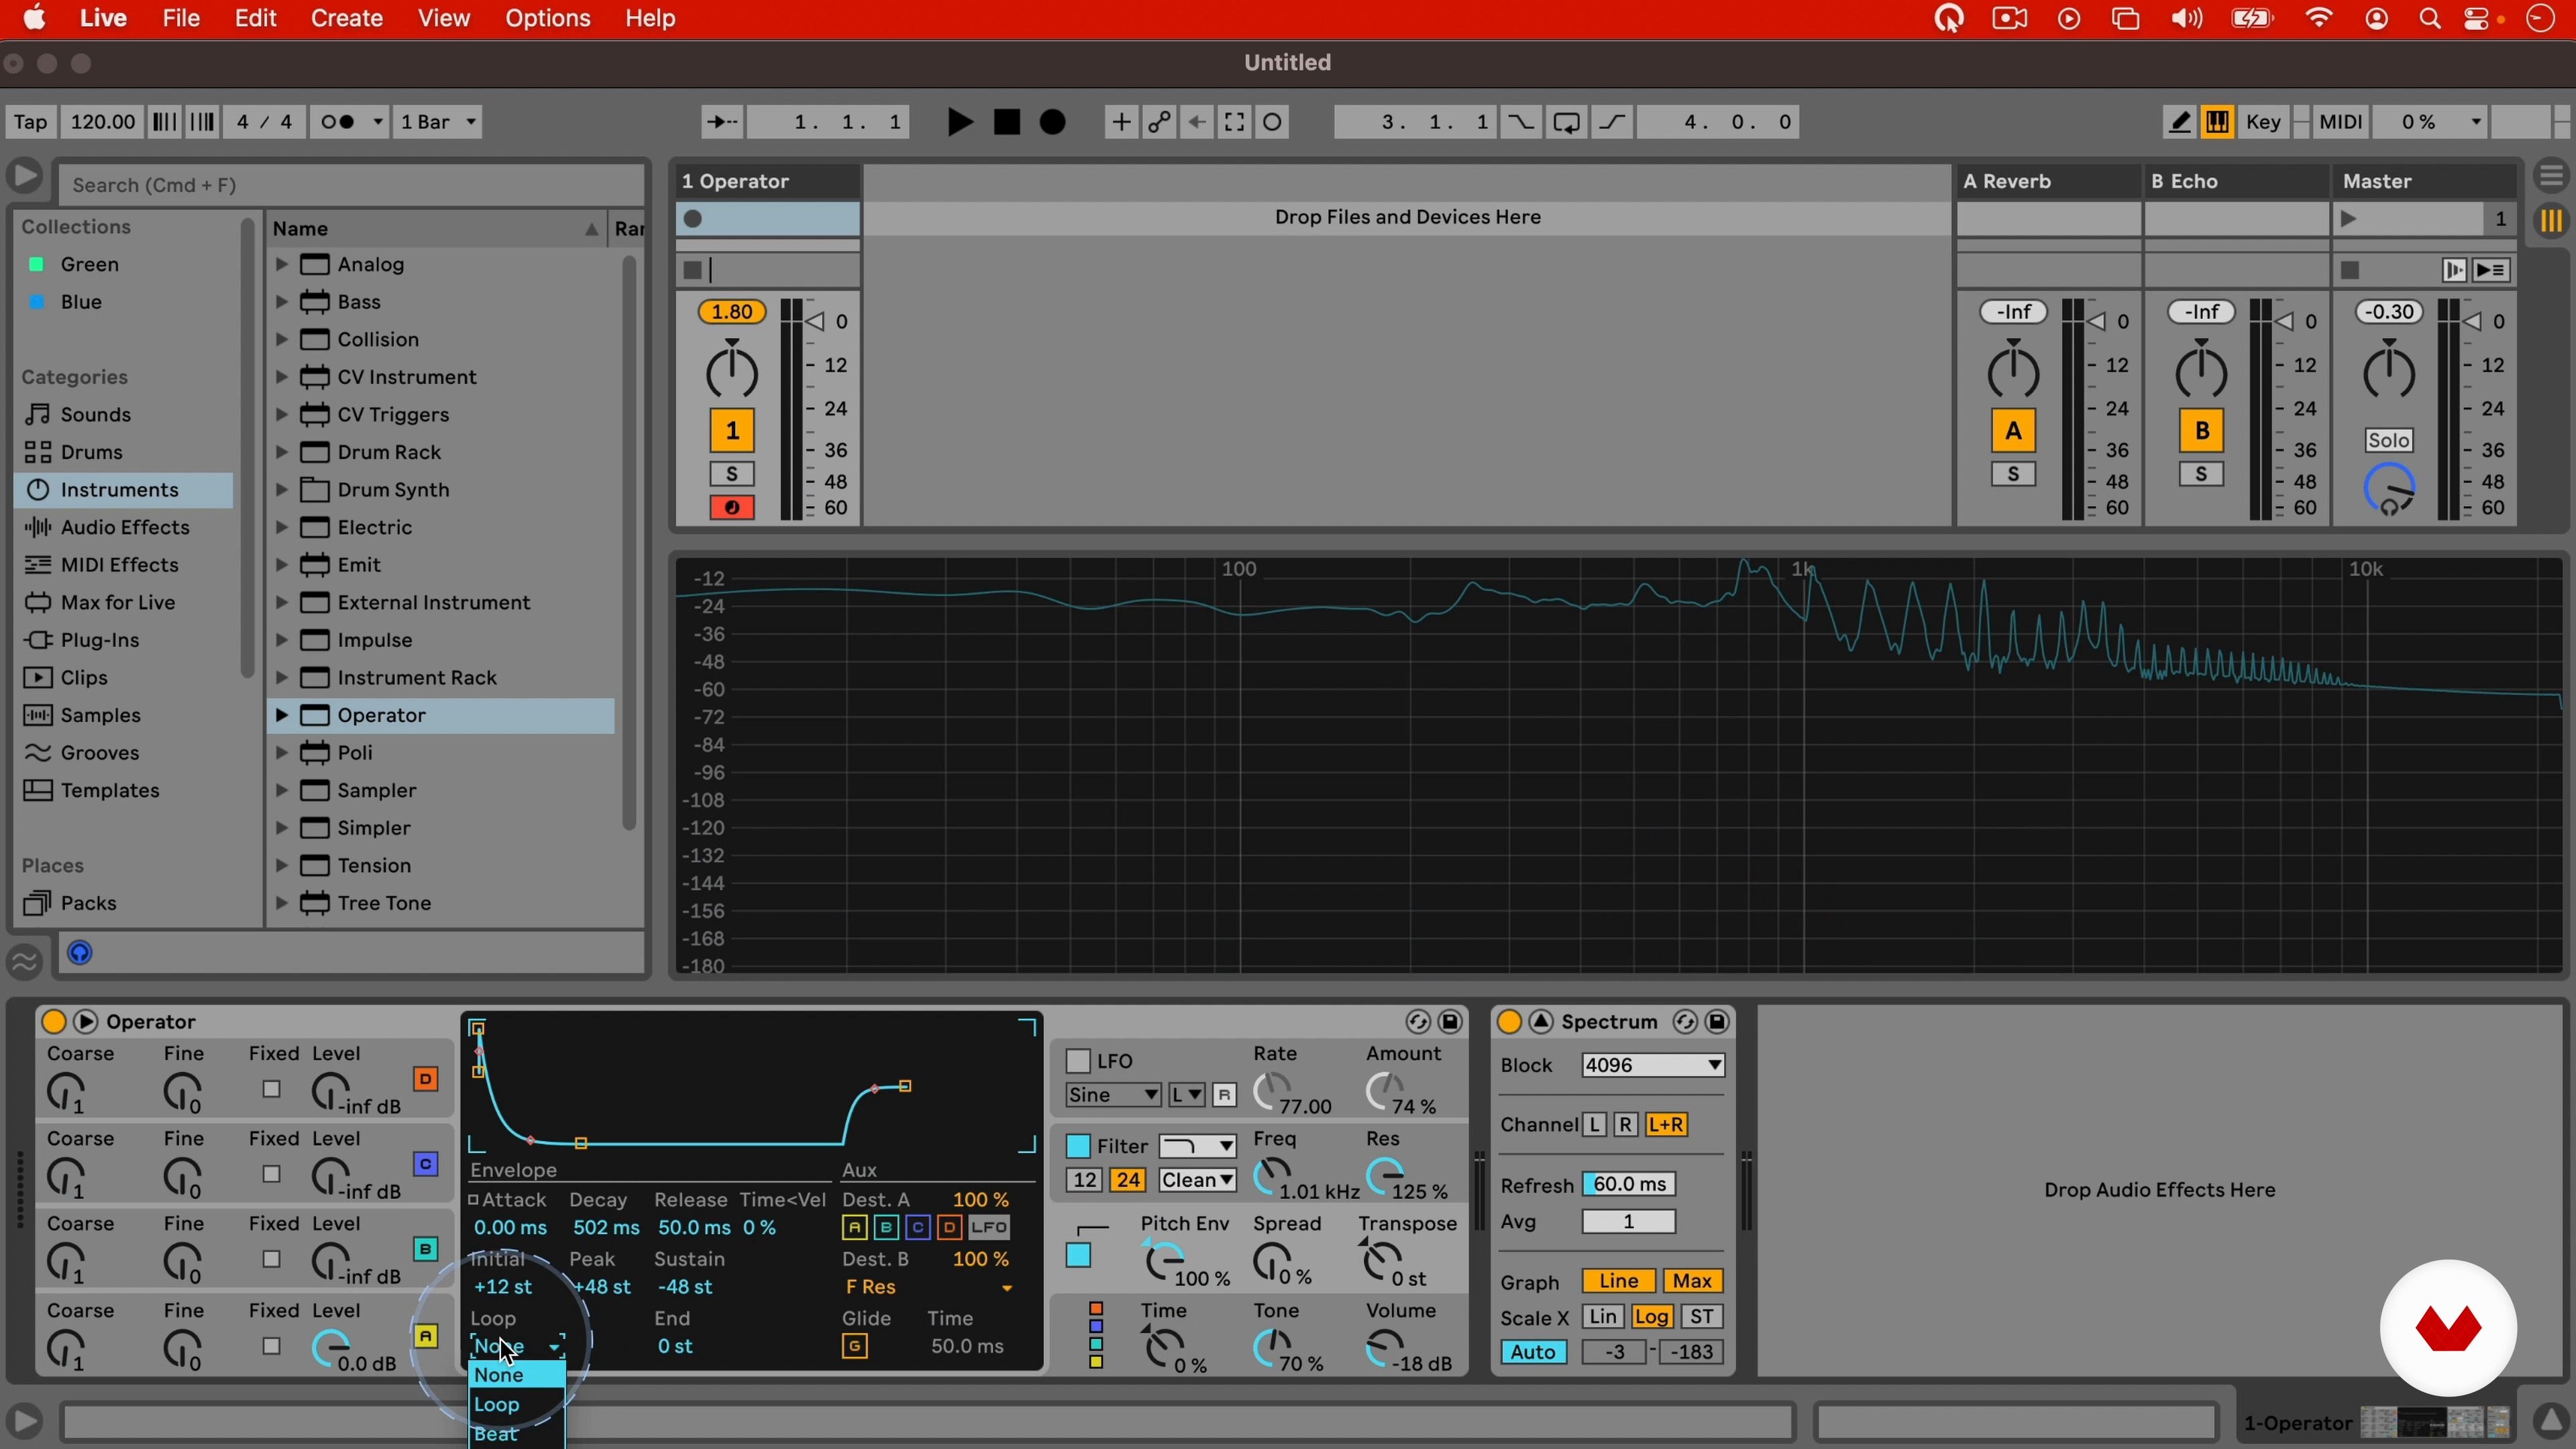
Task: Show Arrangement view lines icon
Action: pyautogui.click(x=2551, y=177)
